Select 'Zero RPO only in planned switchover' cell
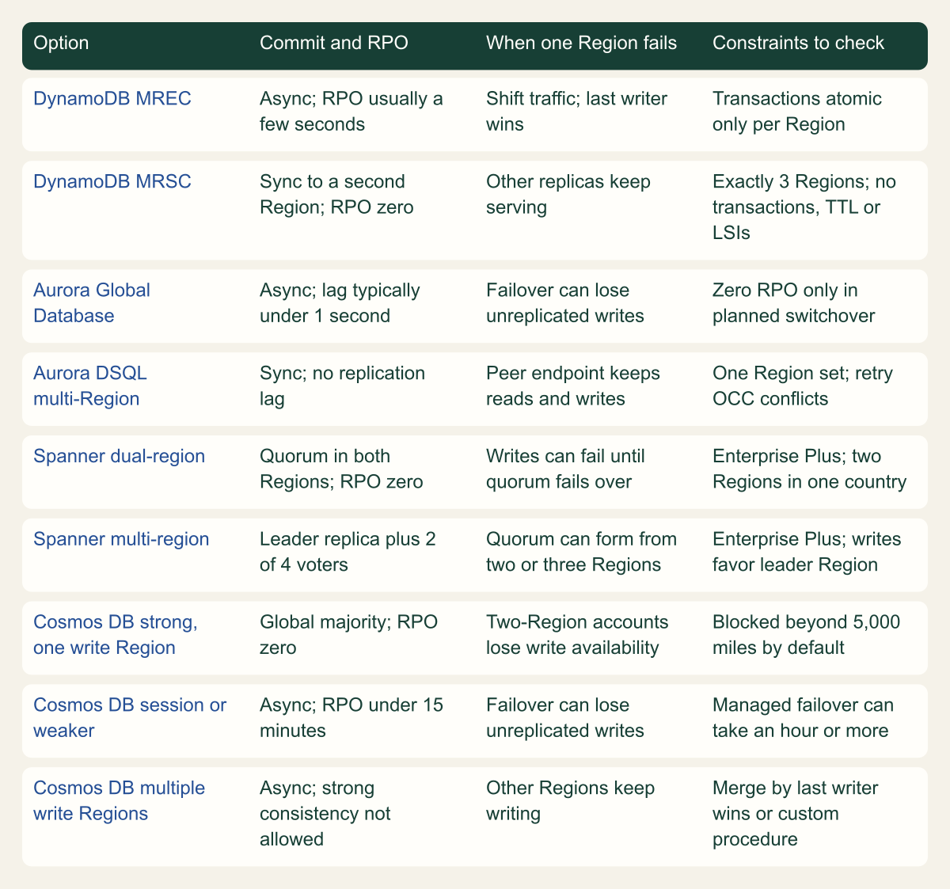 [x=794, y=302]
